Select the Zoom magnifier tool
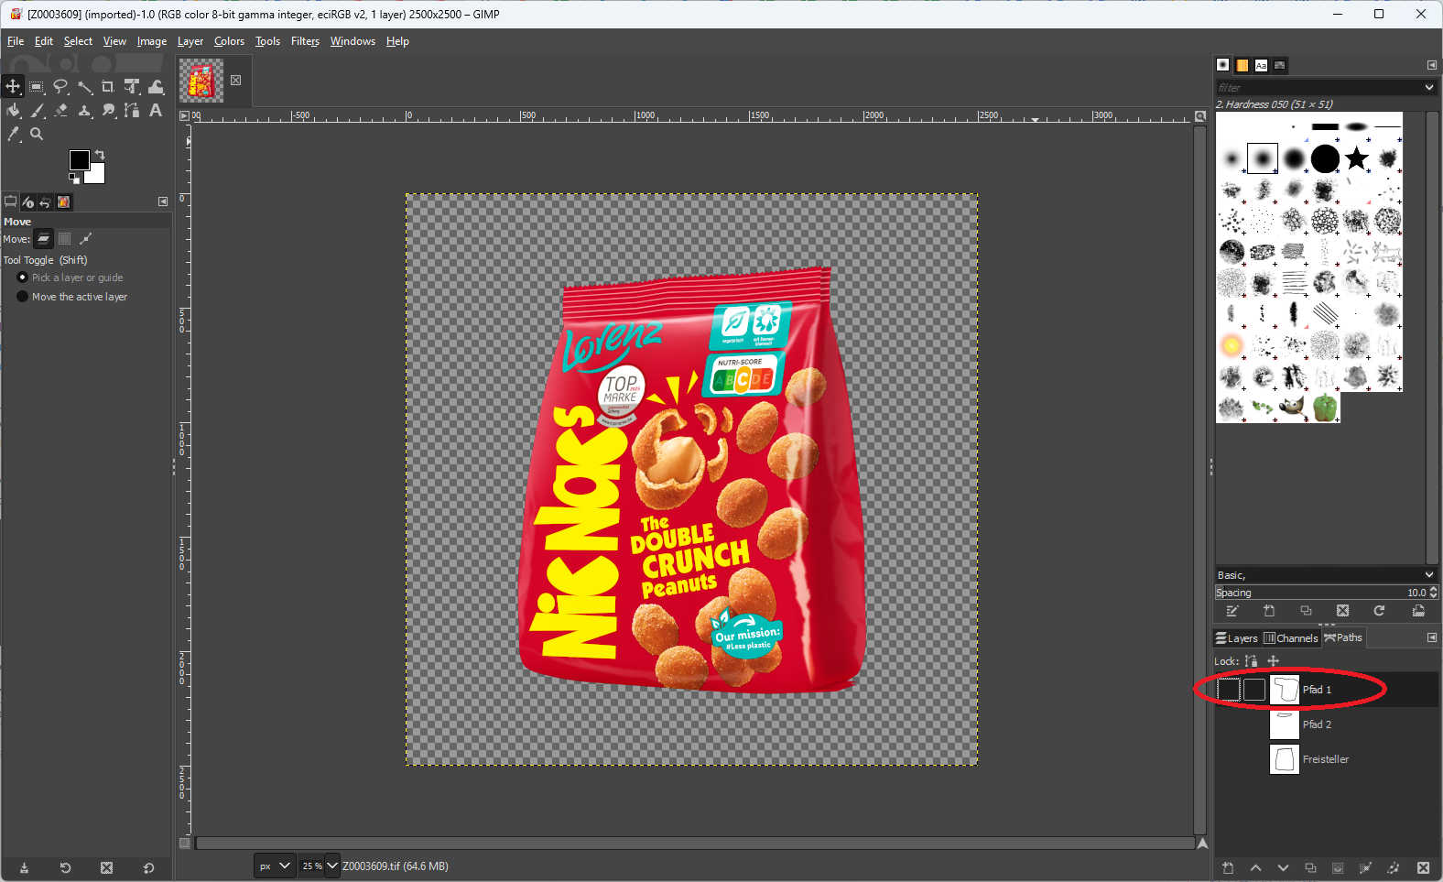This screenshot has height=882, width=1443. (37, 134)
